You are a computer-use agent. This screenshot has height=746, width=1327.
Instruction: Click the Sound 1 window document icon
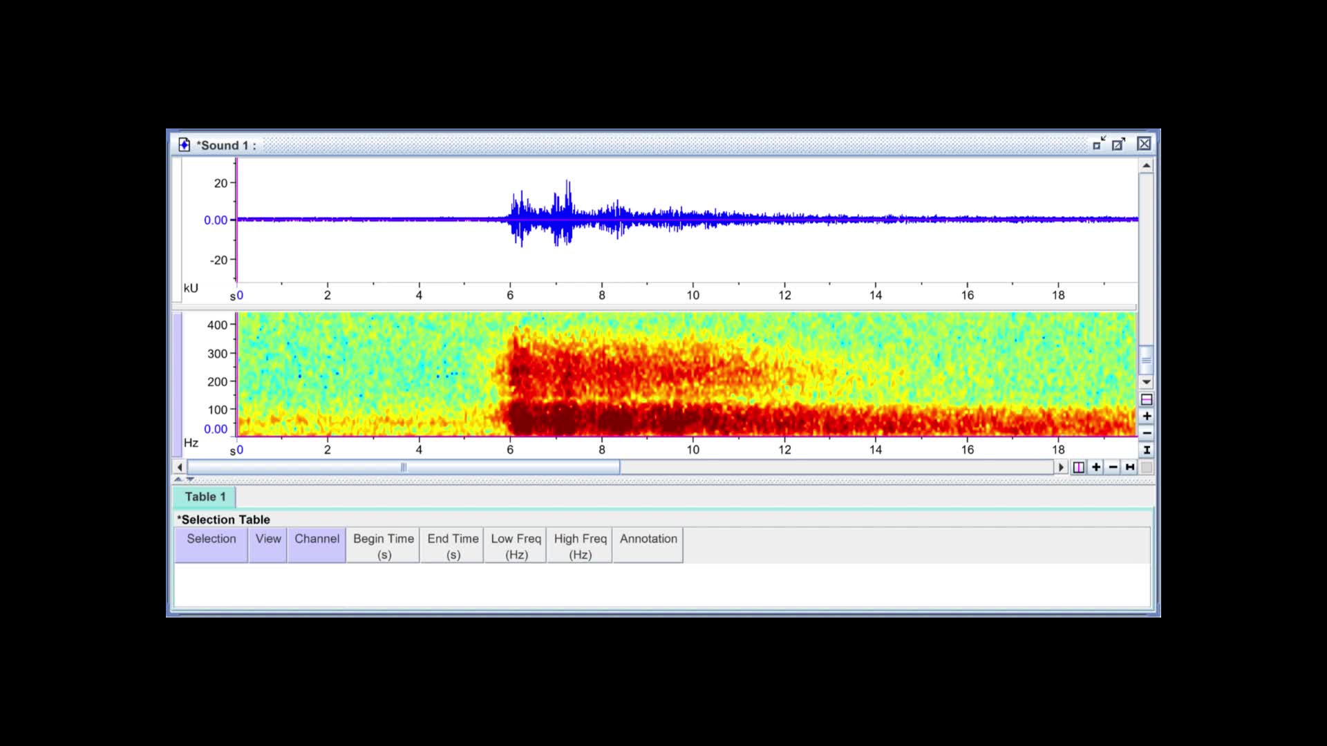[184, 144]
